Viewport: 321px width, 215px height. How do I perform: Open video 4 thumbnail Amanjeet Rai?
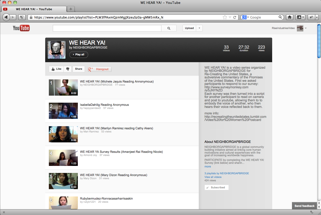[x=63, y=158]
